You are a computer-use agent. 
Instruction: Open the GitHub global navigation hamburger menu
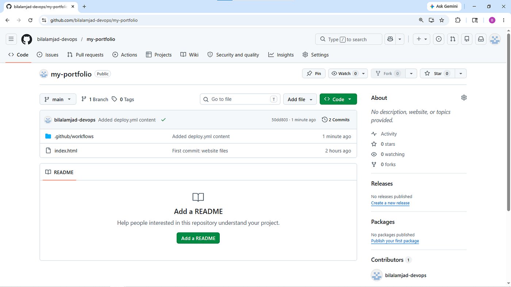(x=11, y=39)
